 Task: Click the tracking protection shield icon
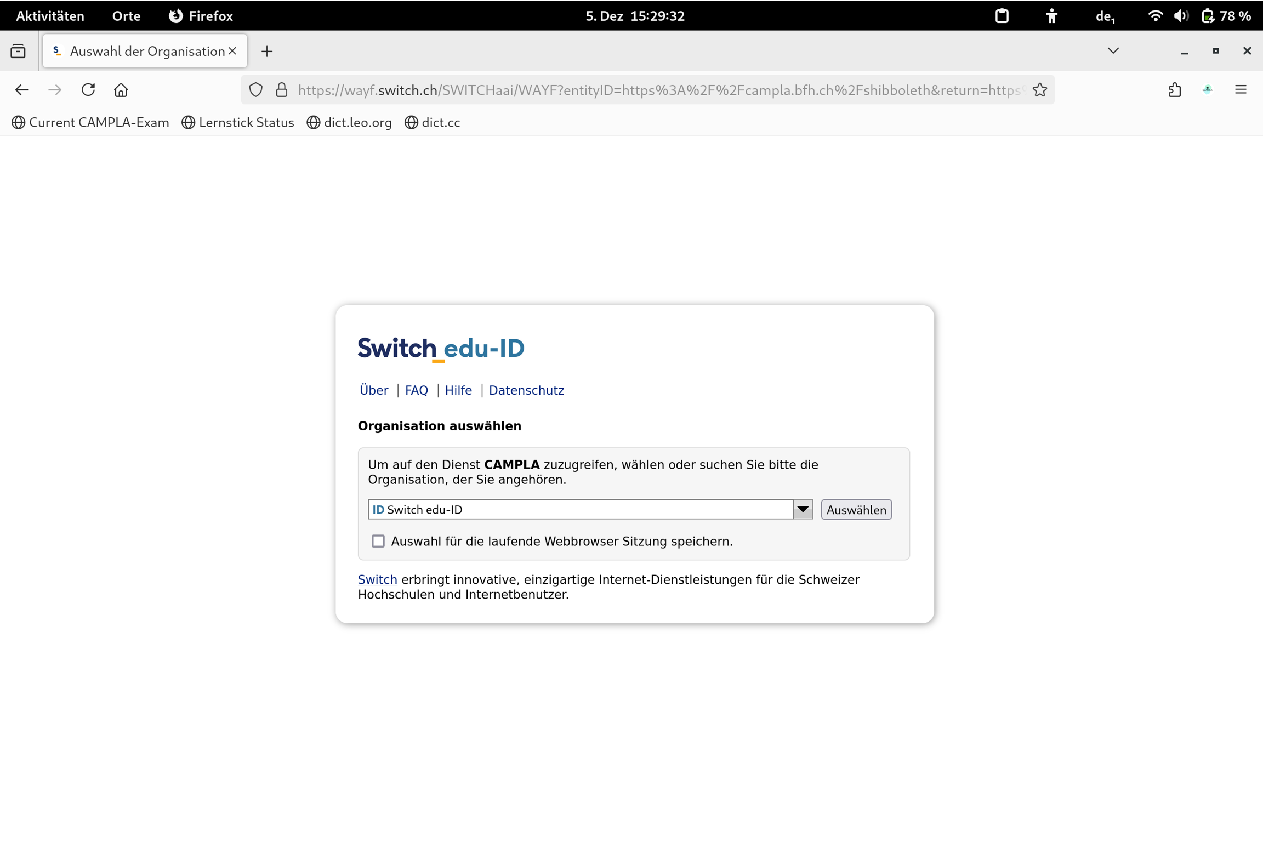(256, 90)
